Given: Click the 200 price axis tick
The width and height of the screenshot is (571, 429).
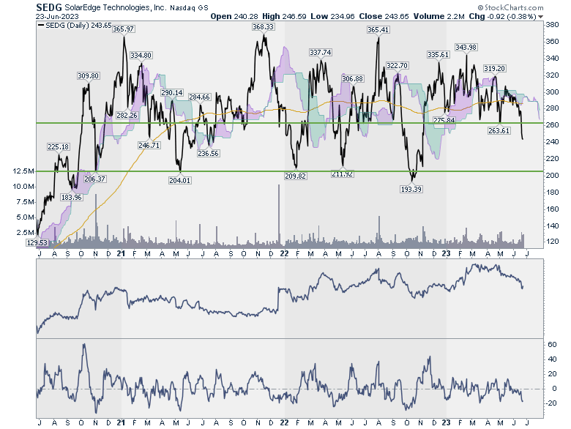Looking at the screenshot, I should tap(552, 175).
